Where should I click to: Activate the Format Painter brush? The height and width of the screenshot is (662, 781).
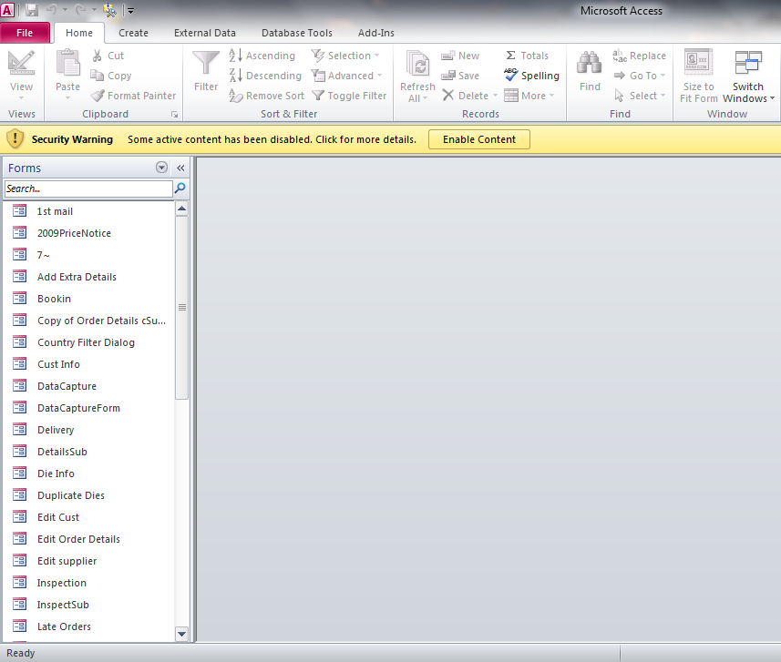coord(133,96)
